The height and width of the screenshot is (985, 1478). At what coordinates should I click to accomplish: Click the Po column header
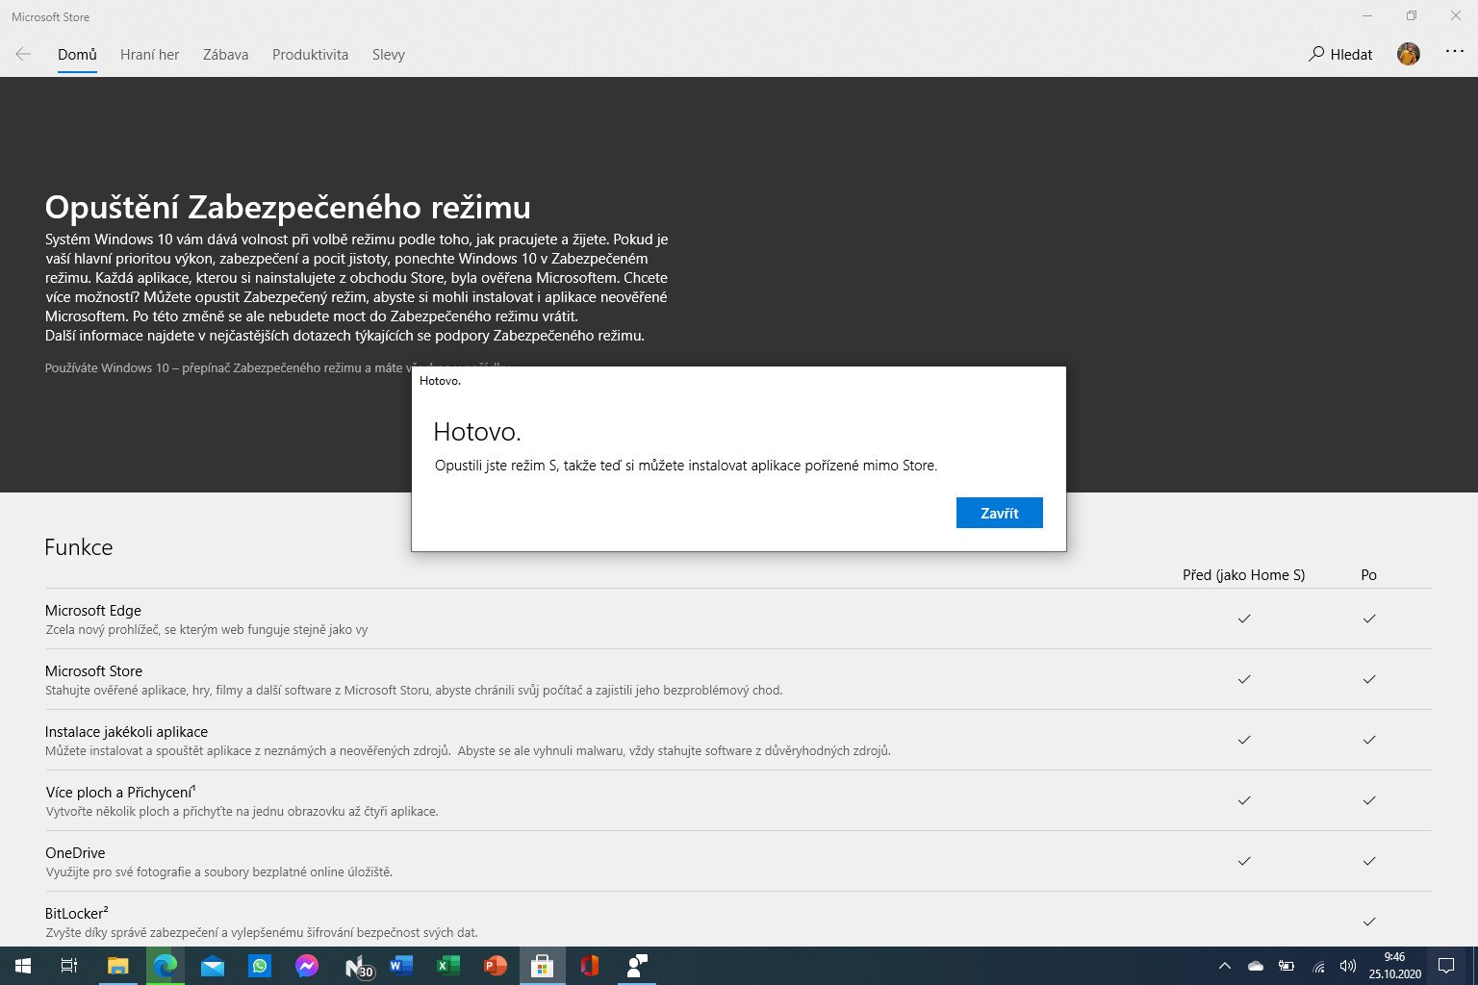[1369, 575]
